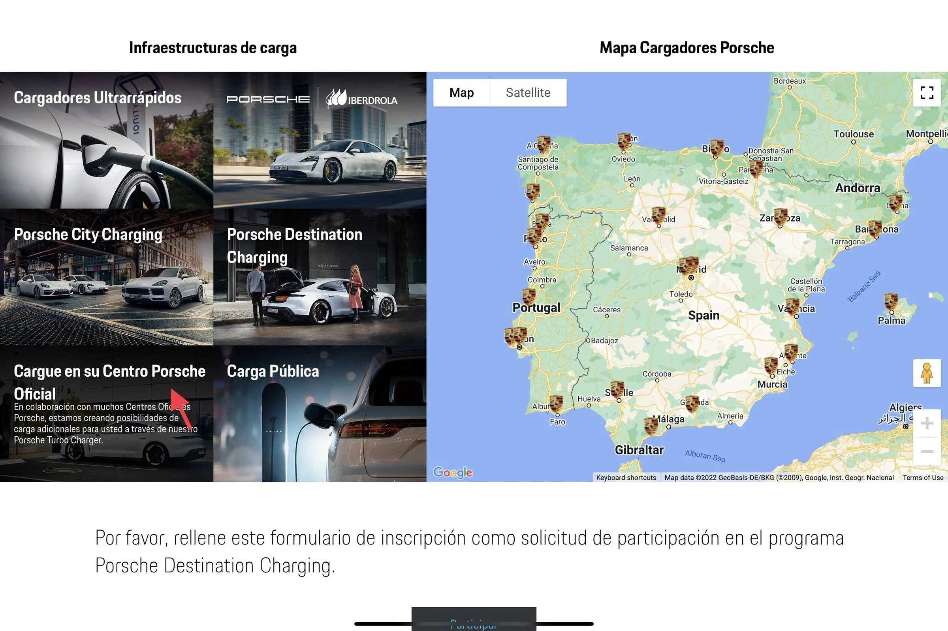Select Porsche marker near Palma
948x631 pixels.
coord(891,302)
